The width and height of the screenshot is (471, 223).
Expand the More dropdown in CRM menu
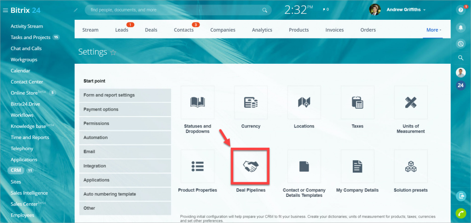click(434, 30)
